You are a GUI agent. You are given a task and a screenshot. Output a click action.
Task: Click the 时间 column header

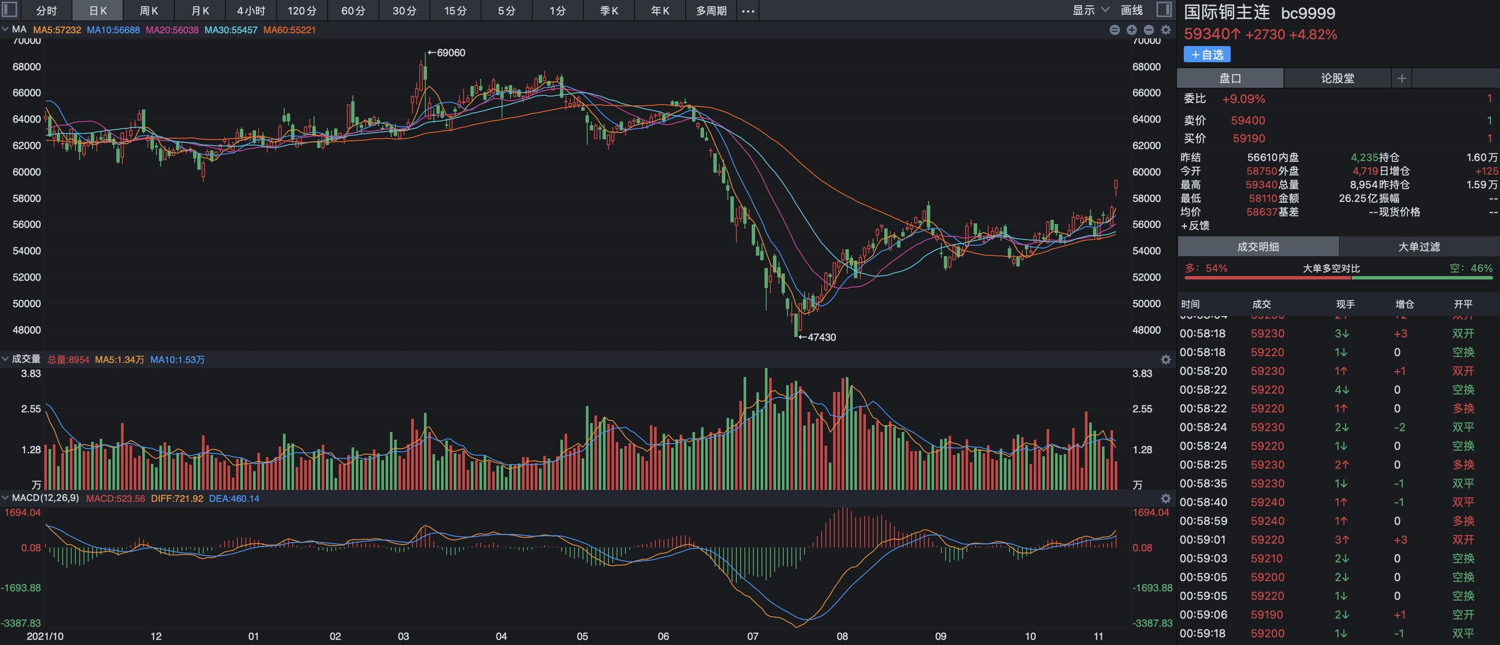pyautogui.click(x=1190, y=304)
